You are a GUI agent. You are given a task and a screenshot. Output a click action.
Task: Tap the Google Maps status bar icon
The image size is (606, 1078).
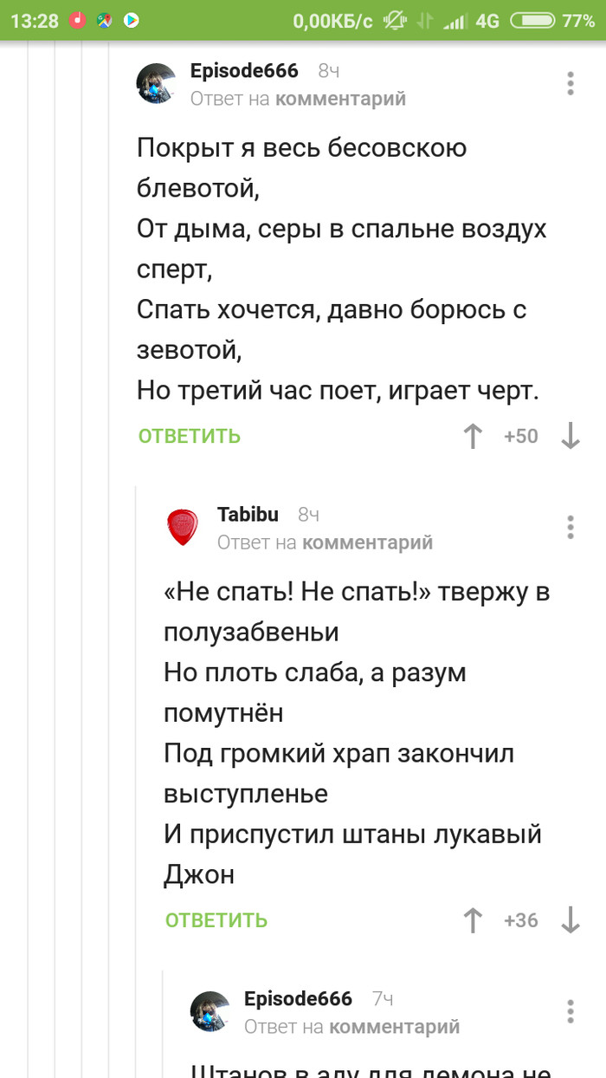click(105, 20)
